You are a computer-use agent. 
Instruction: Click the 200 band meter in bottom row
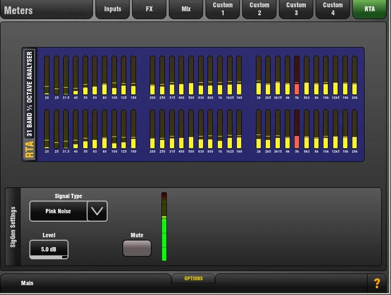point(152,129)
